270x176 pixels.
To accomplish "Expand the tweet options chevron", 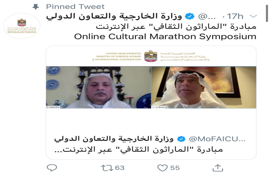I will tap(253, 16).
